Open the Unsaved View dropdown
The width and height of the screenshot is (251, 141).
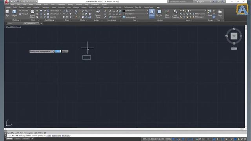[135, 14]
